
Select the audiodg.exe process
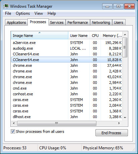click(x=67, y=48)
